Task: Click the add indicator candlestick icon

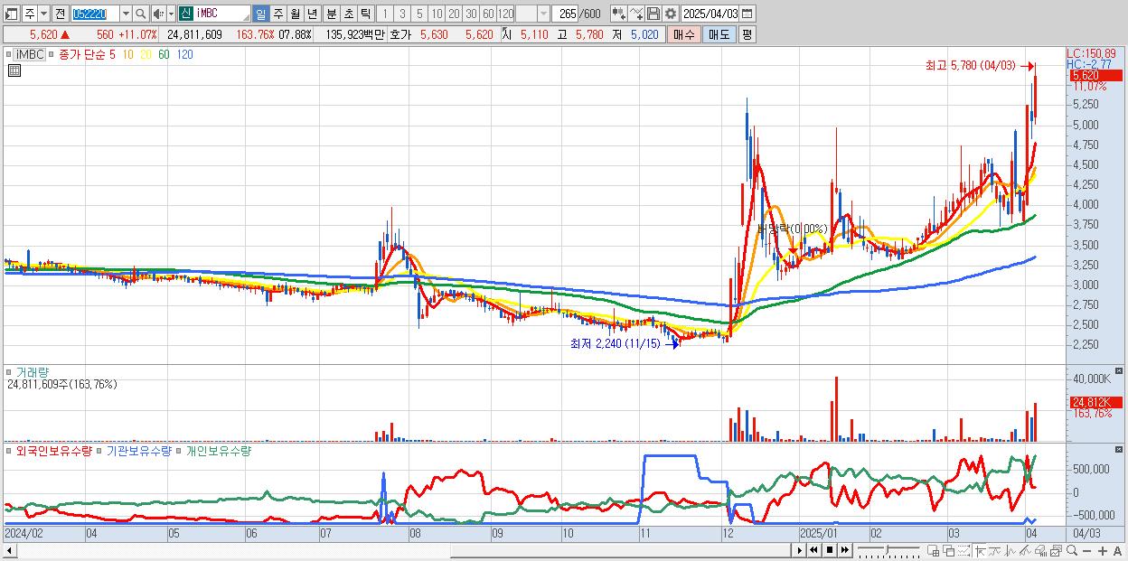Action: 619,14
